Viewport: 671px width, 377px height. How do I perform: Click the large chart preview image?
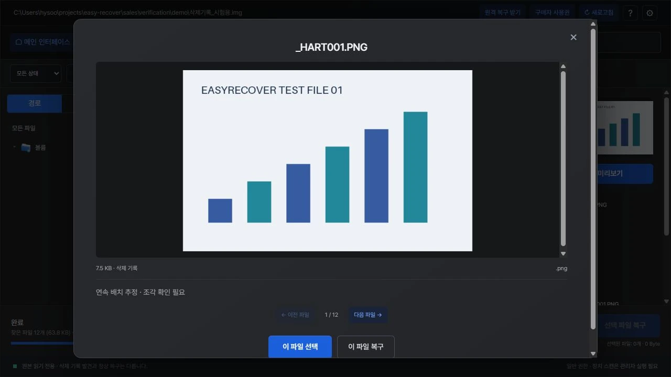click(328, 161)
